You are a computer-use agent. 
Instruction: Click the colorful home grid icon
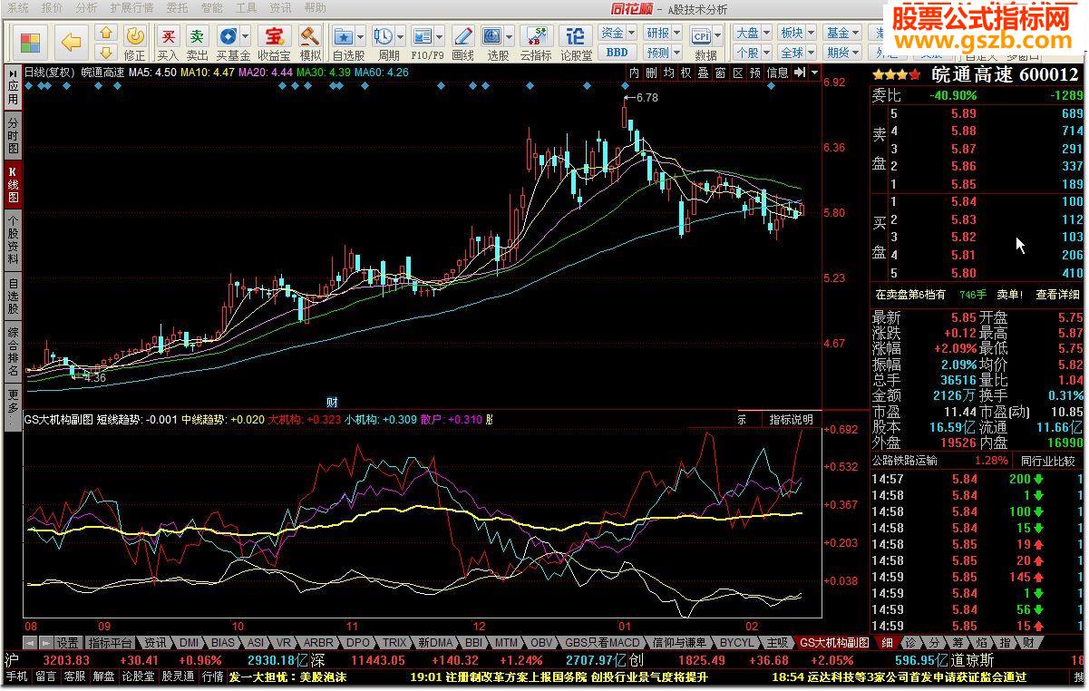pos(30,43)
